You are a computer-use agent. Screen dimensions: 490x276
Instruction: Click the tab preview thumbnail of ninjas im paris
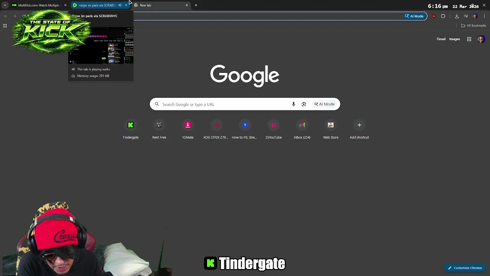pyautogui.click(x=101, y=45)
